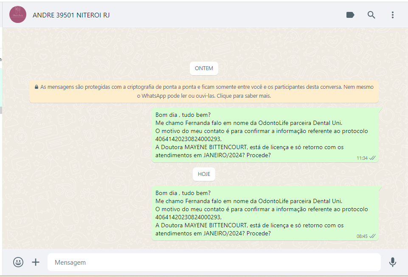
Task: Click the lock icon in encryption notice
Action: point(37,87)
